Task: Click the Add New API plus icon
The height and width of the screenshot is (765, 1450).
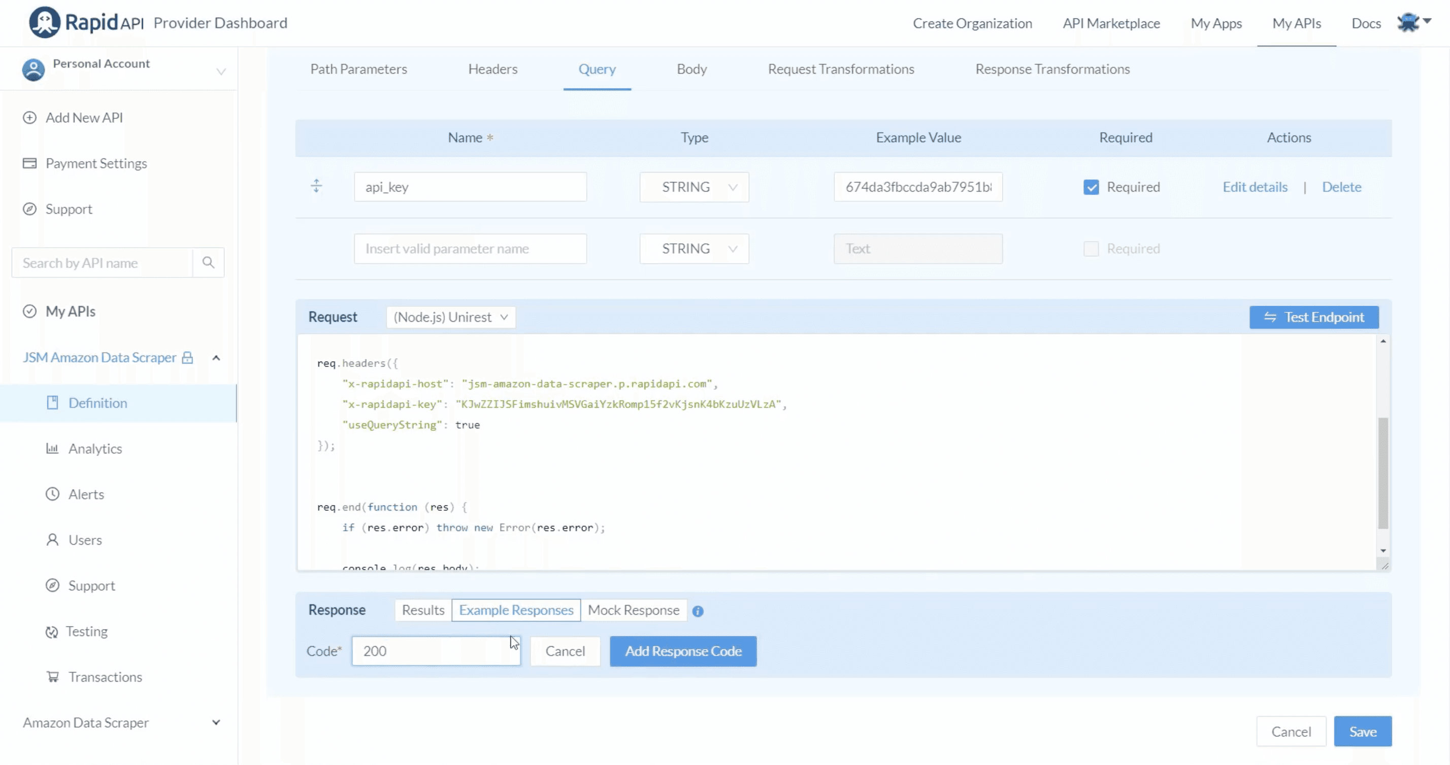Action: (29, 118)
